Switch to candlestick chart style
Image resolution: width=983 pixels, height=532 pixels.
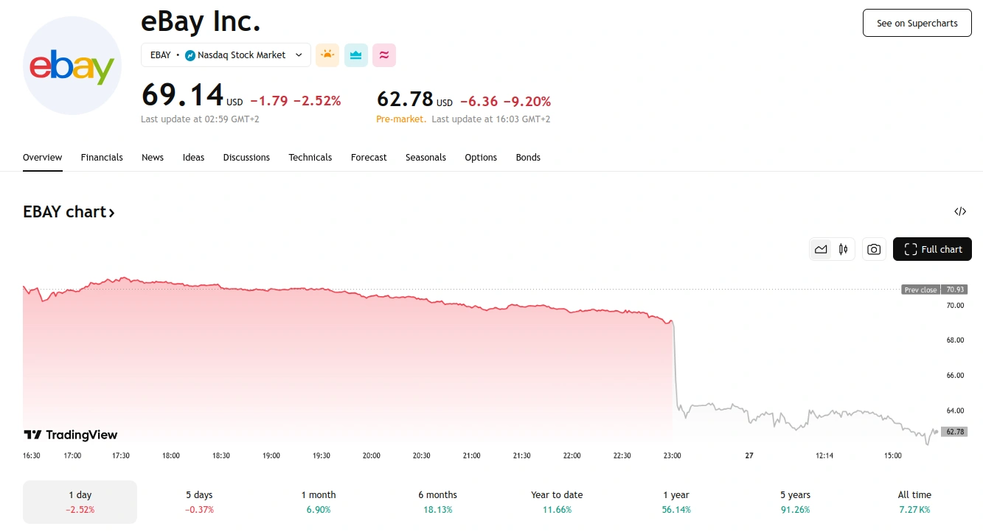pos(843,249)
